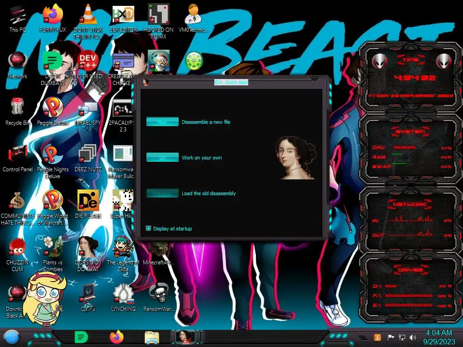Screen dimensions: 463x347
Task: Launch Firefox from the taskbar
Action: pos(116,337)
